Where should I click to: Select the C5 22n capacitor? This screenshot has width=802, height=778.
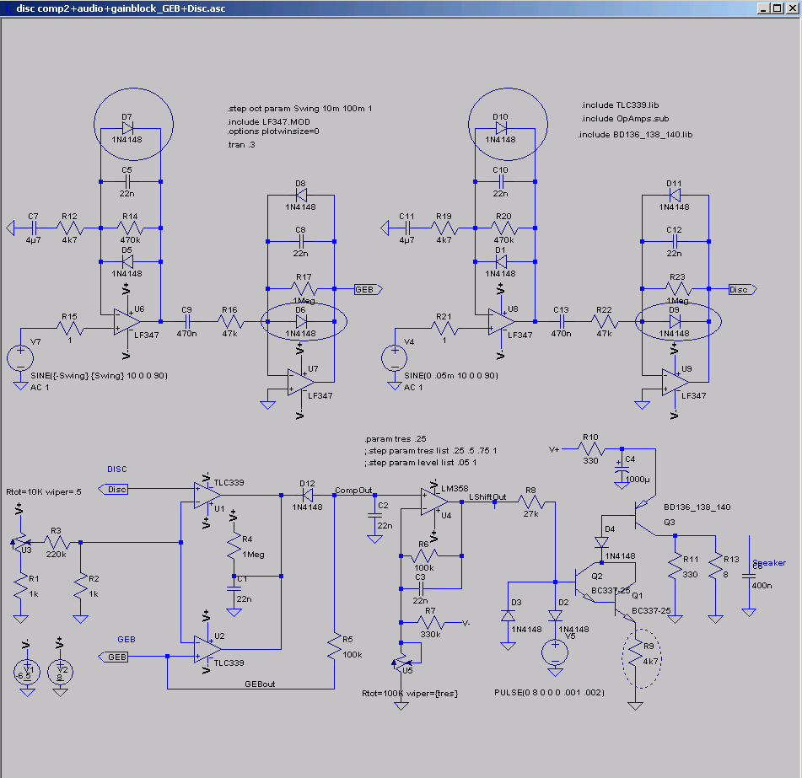(x=127, y=181)
